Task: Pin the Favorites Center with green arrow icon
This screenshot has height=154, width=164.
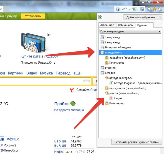Action: click(100, 17)
